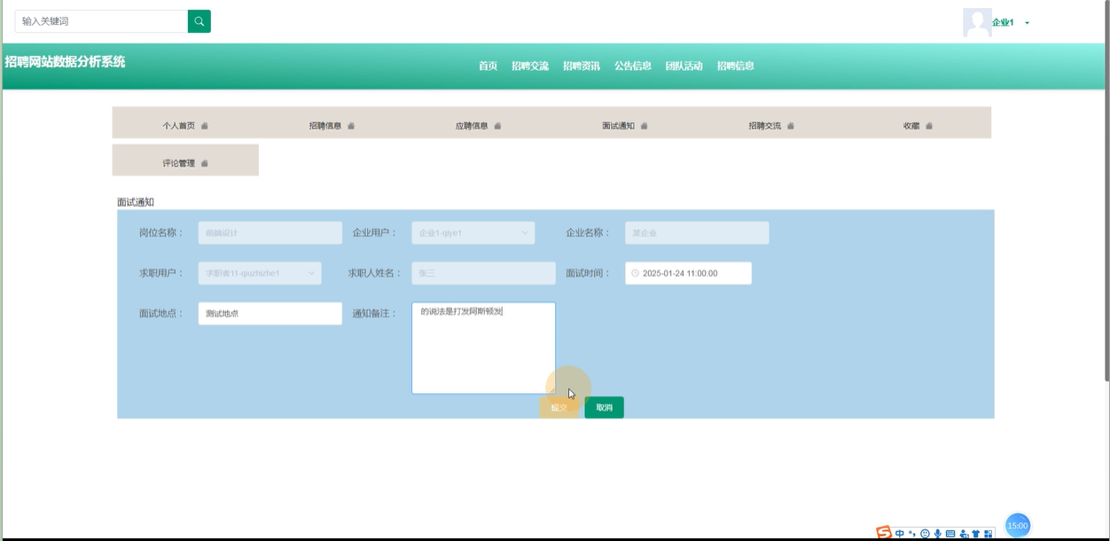
Task: Click the 面试时间： label
Action: [x=589, y=273]
